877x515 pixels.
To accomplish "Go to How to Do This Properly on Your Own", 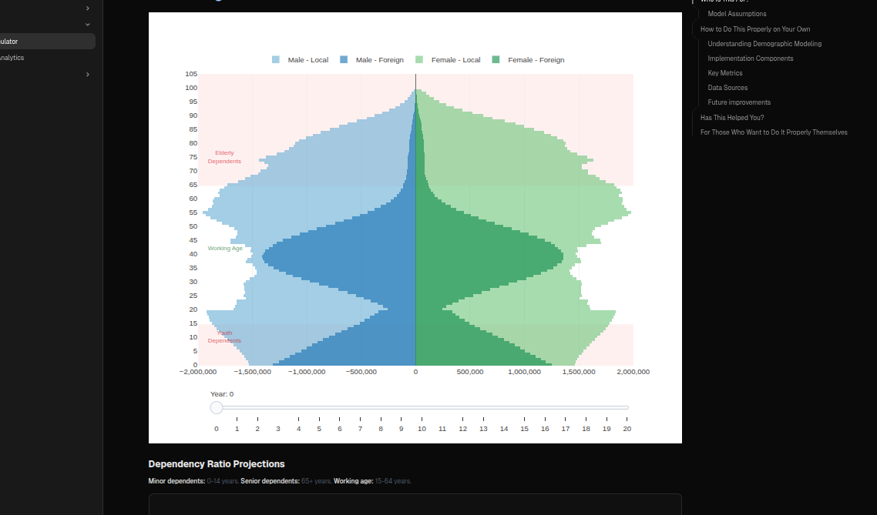I will [754, 29].
